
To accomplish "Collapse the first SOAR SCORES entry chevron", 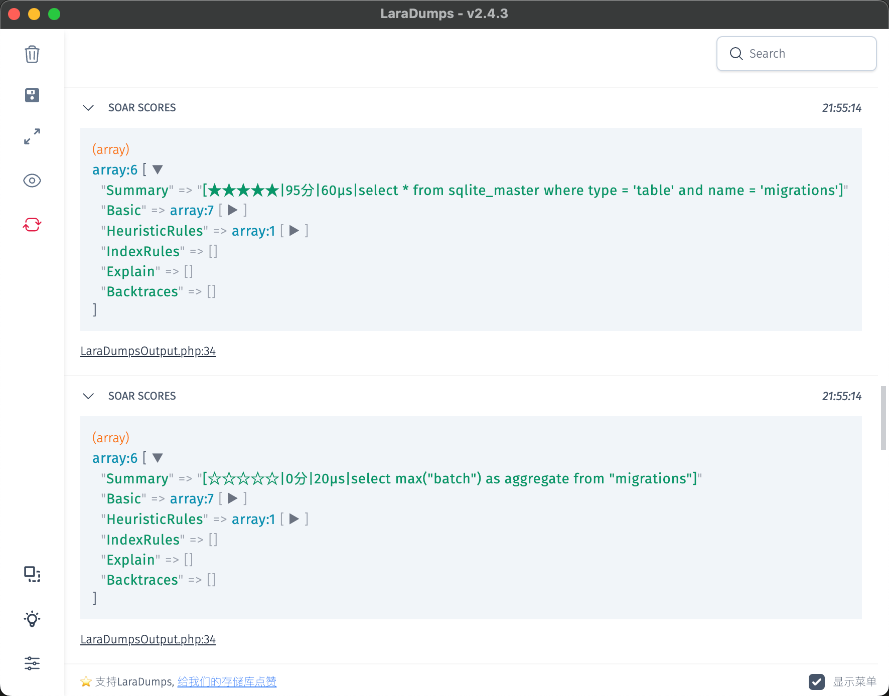I will [88, 108].
